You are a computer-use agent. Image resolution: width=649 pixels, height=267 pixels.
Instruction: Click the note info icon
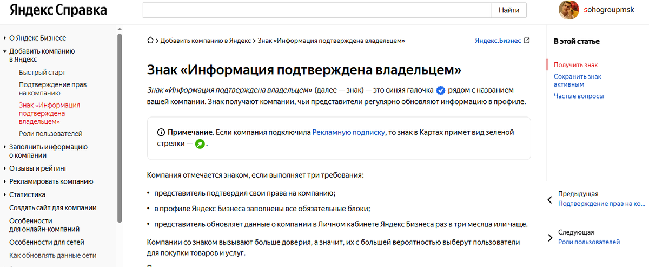point(161,133)
